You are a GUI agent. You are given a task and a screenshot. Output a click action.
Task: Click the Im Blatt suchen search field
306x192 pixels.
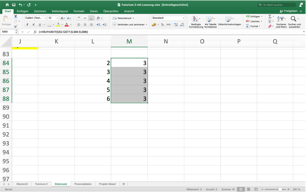pyautogui.click(x=277, y=5)
